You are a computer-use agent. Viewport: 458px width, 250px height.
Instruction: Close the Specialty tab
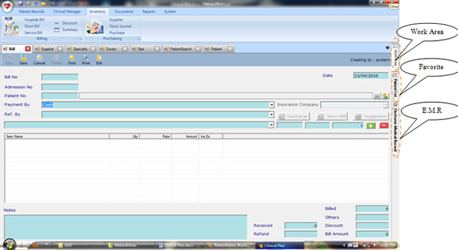(x=93, y=49)
